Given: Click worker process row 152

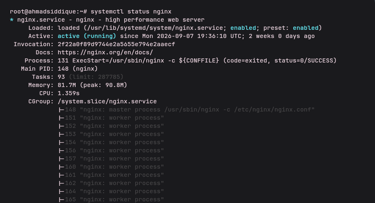Looking at the screenshot, I should click(x=111, y=126).
